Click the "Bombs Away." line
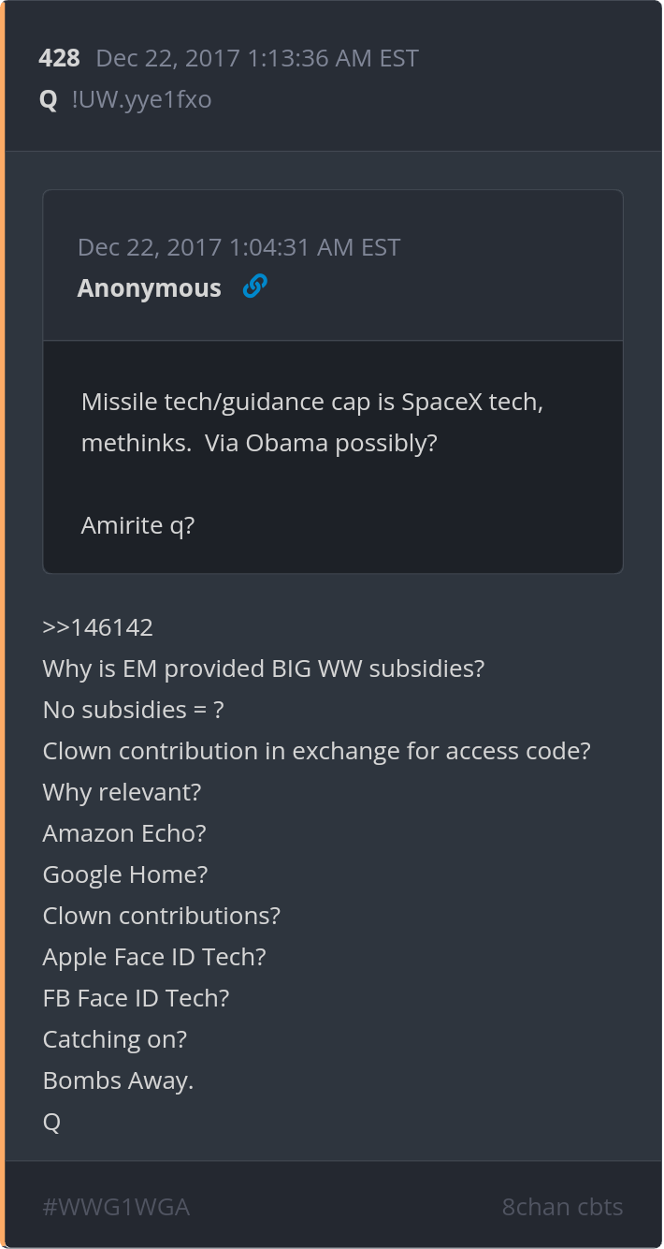The image size is (664, 1249). pyautogui.click(x=118, y=1080)
